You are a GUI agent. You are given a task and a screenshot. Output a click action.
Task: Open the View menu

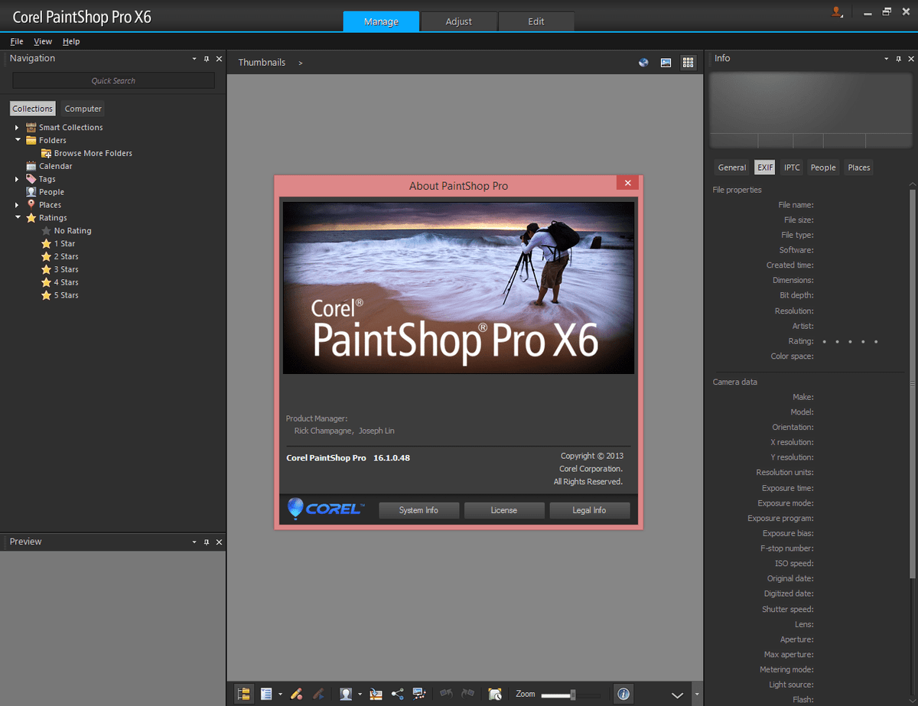click(42, 41)
